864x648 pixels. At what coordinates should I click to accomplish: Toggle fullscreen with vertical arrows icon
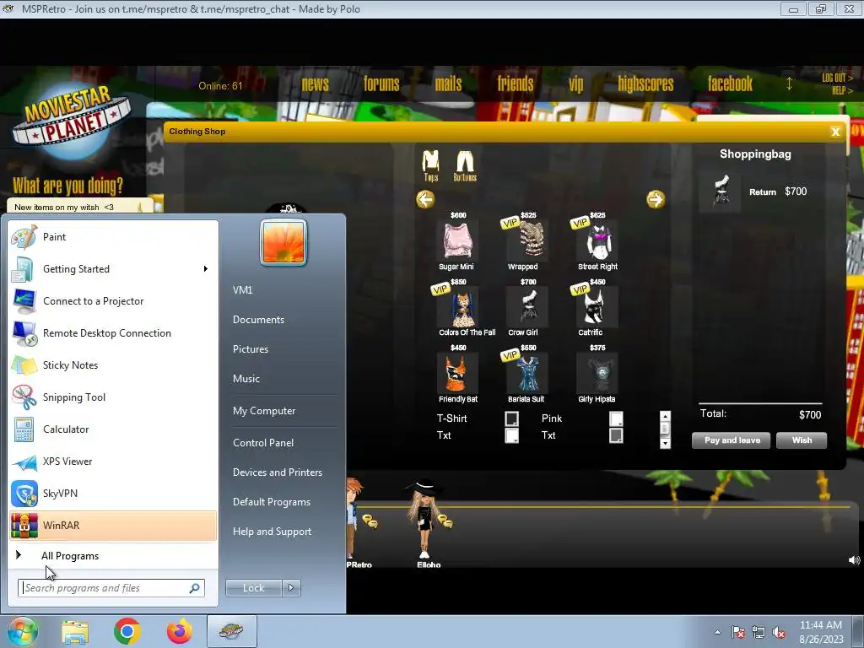click(789, 84)
